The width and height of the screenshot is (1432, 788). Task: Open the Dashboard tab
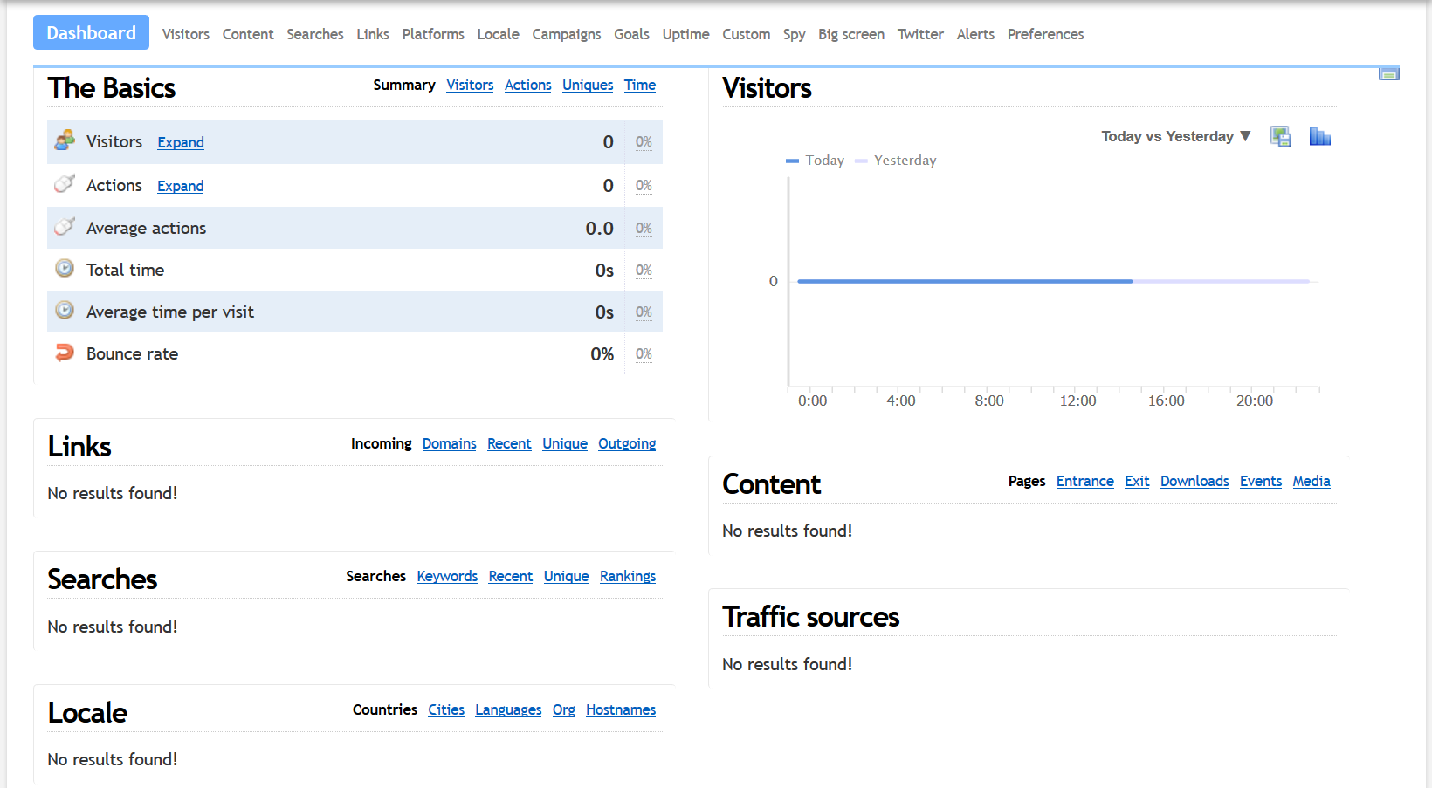point(91,33)
